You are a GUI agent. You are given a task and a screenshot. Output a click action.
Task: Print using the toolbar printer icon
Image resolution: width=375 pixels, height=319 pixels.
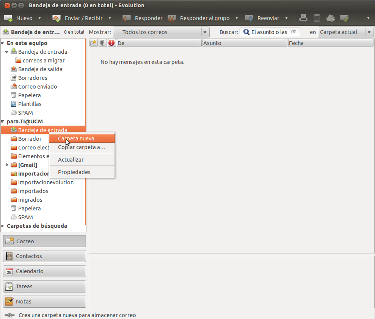pos(303,18)
